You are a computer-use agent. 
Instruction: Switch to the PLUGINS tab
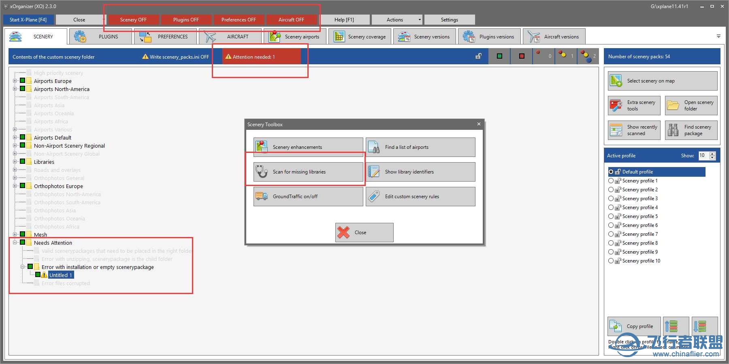point(100,36)
